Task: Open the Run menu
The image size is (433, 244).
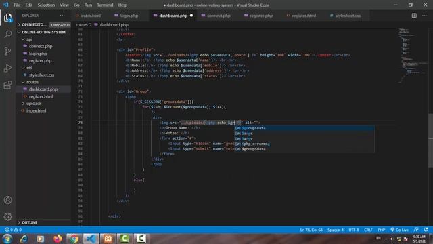Action: (x=88, y=5)
